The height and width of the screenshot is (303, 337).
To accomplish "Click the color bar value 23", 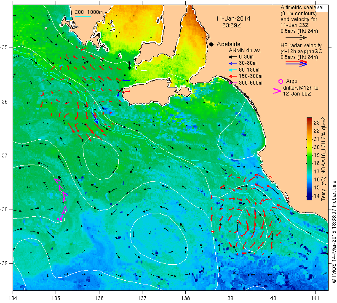I will 317,122.
